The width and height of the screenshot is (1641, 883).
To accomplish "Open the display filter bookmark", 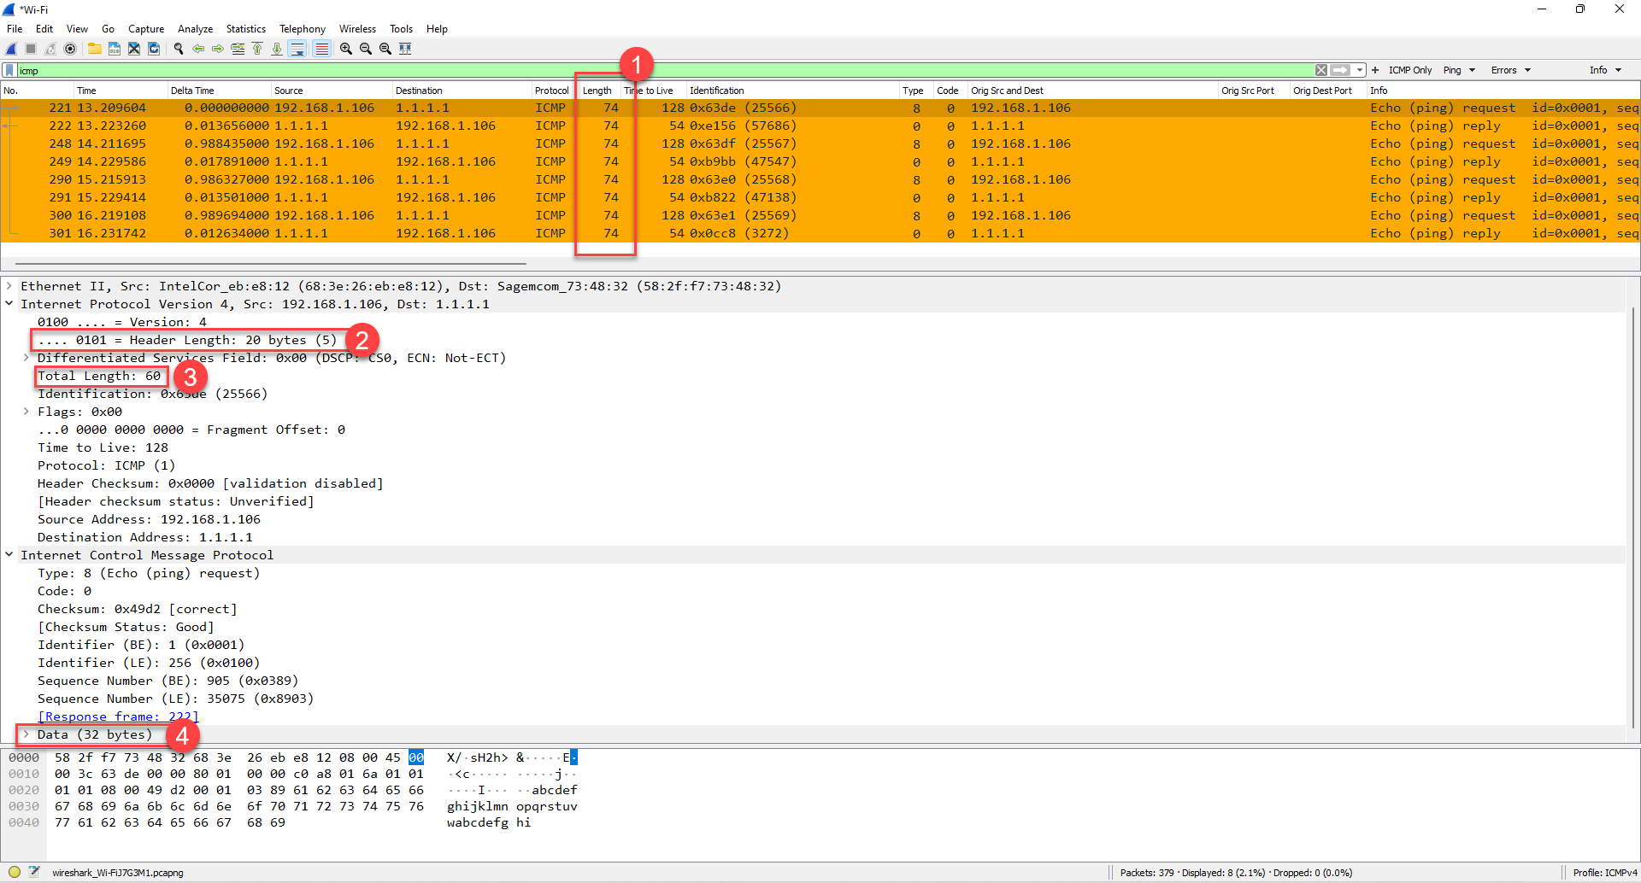I will point(9,70).
